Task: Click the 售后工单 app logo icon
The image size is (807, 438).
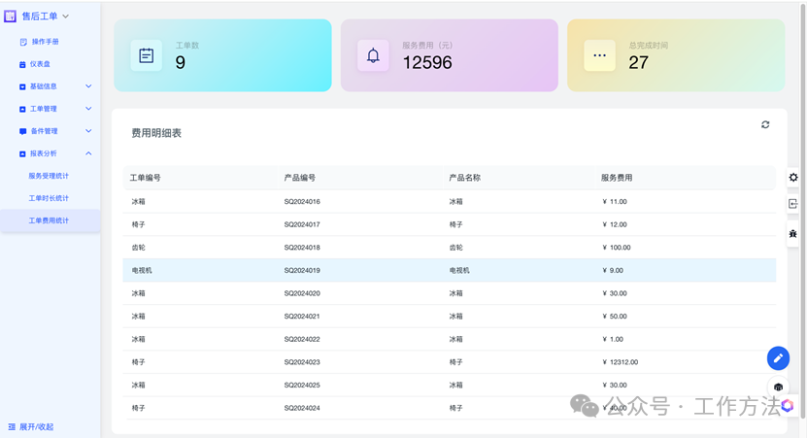Action: (x=11, y=17)
